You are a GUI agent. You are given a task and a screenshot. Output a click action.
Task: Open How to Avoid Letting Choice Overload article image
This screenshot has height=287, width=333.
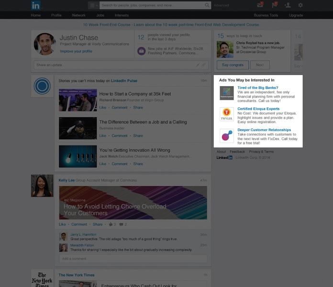(x=133, y=203)
